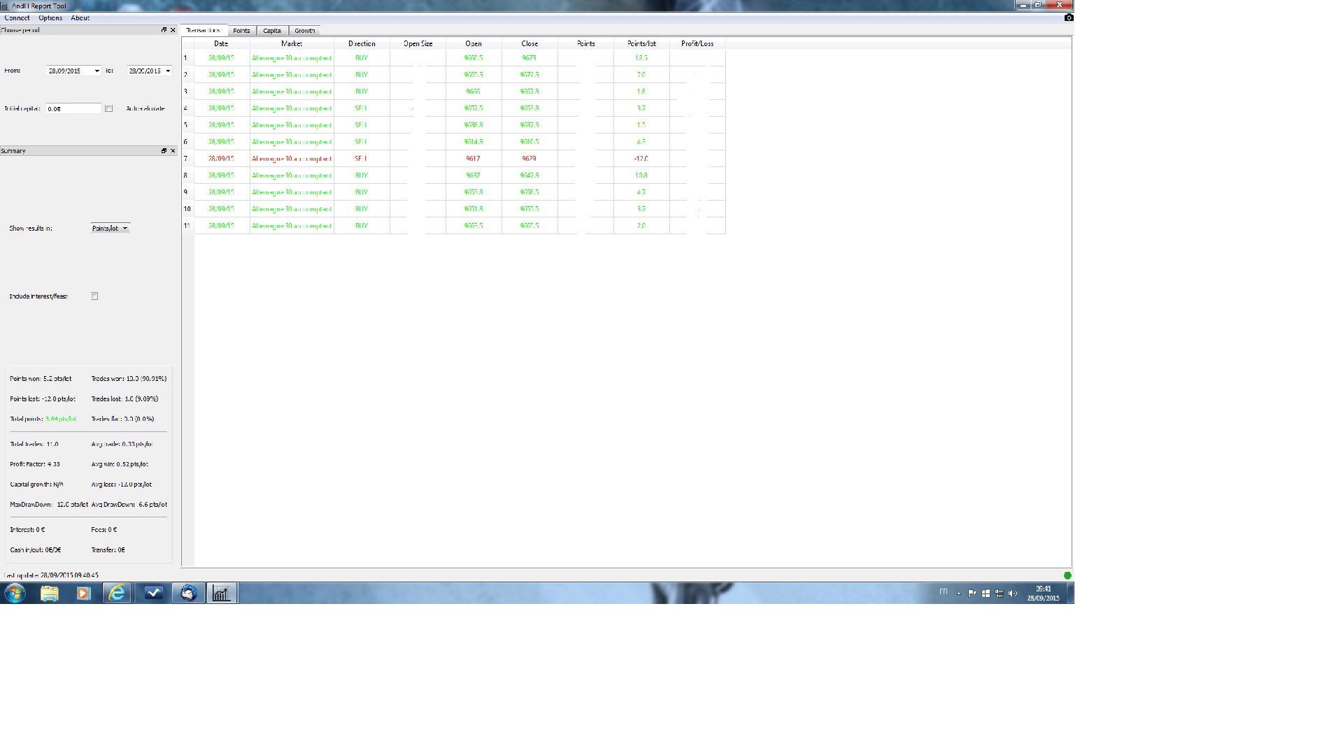Click the camera screenshot icon

1068,17
